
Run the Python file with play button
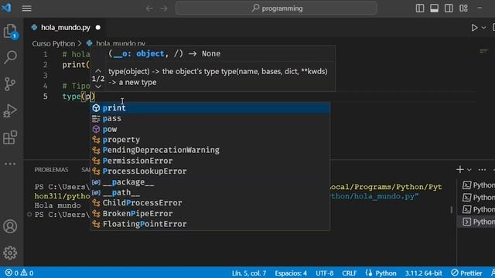(x=474, y=28)
